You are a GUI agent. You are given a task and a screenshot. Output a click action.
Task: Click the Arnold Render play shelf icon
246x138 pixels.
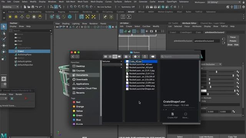click(x=129, y=17)
